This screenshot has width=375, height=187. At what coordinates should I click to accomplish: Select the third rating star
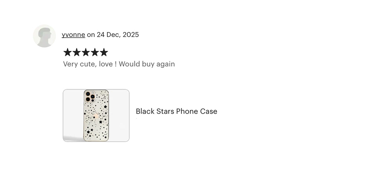86,52
